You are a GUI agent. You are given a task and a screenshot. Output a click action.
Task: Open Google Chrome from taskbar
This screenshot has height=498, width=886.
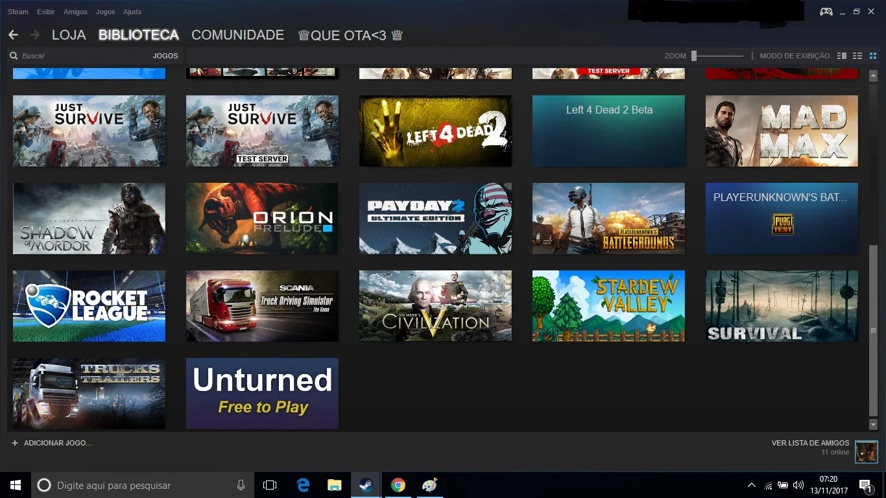(x=398, y=485)
